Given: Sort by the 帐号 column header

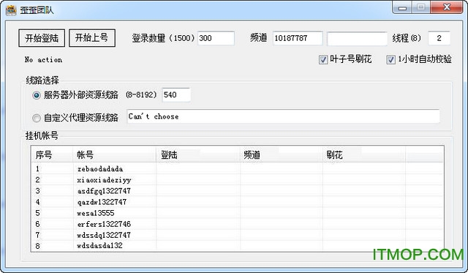Looking at the screenshot, I should (115, 154).
